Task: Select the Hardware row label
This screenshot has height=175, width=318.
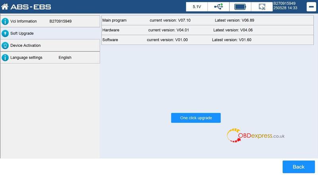Action: 111,30
